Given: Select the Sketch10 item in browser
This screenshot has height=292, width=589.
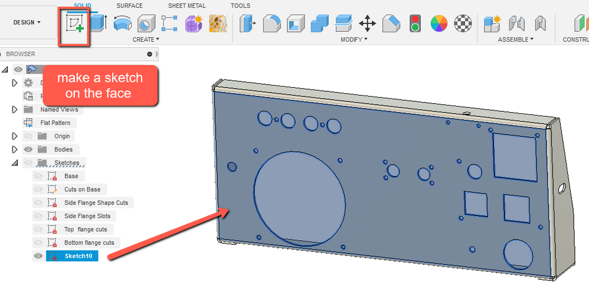Looking at the screenshot, I should [x=72, y=257].
